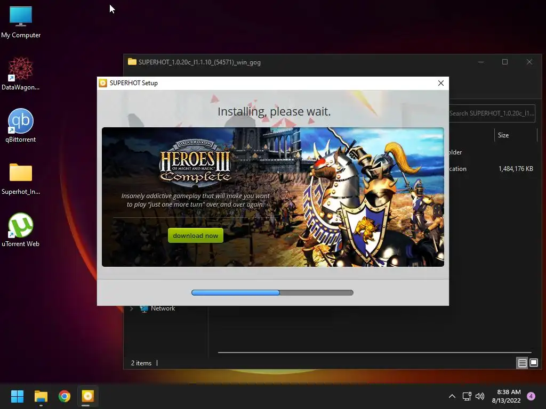Viewport: 546px width, 409px height.
Task: Select Network in Explorer's navigation pane
Action: (x=163, y=308)
